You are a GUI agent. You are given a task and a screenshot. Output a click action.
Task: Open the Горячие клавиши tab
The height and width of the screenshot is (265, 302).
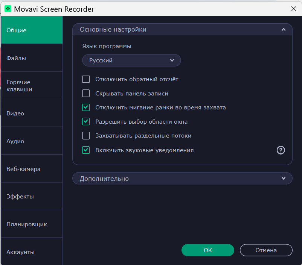32,86
